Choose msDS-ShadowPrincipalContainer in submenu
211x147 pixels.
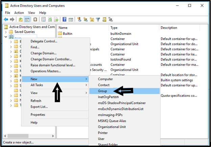coord(122,103)
